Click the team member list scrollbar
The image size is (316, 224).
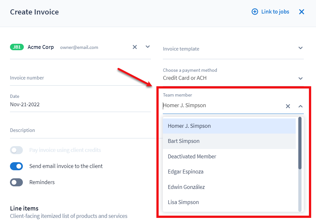click(x=300, y=143)
